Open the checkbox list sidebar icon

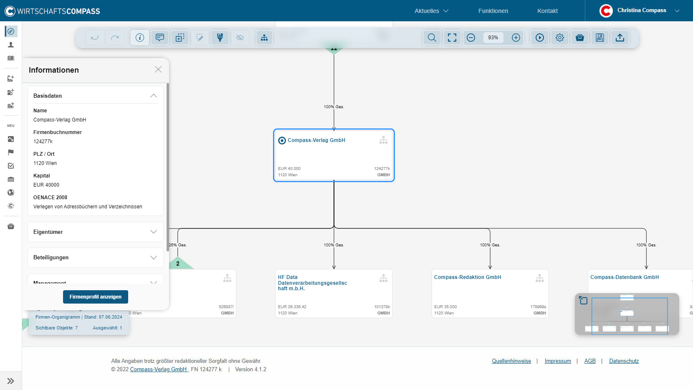coord(11,166)
